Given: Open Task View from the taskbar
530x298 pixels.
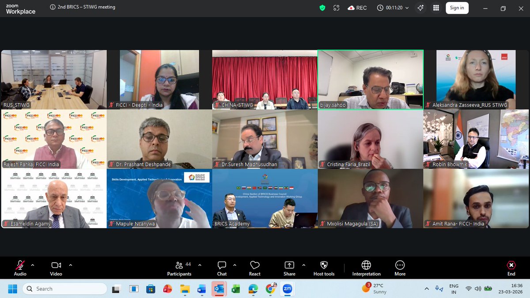Looking at the screenshot, I should coord(117,289).
